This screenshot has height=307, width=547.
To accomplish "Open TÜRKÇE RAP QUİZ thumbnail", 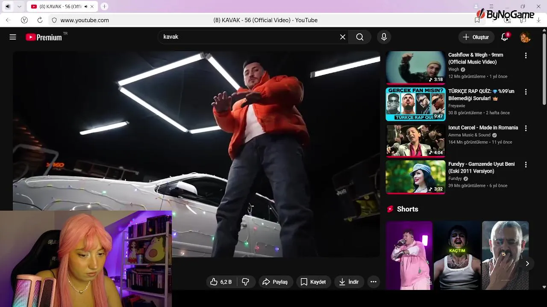I will [x=415, y=104].
